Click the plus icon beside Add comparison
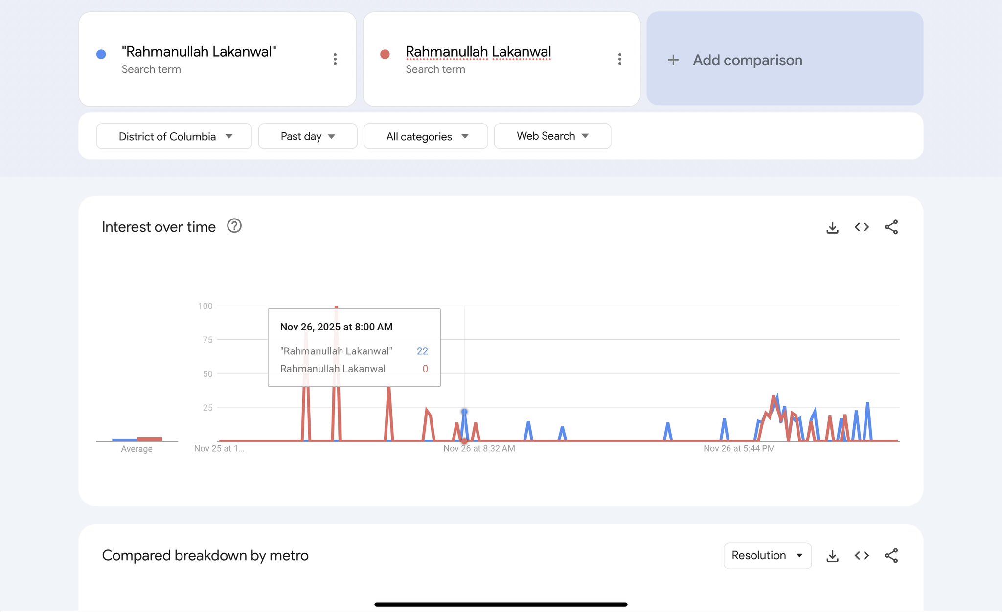This screenshot has height=612, width=1002. point(673,60)
